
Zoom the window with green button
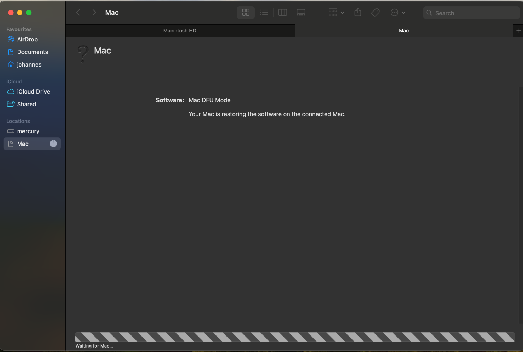[29, 13]
